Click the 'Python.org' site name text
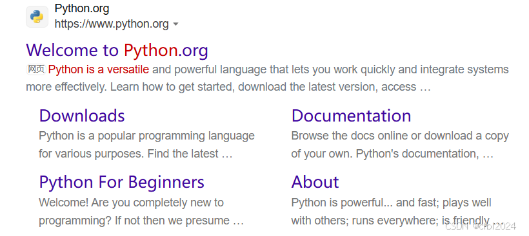The width and height of the screenshot is (529, 236). [82, 8]
